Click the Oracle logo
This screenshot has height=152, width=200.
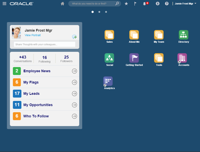click(22, 4)
